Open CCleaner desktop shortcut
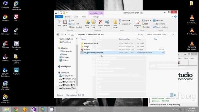Image resolution: width=199 pixels, height=112 pixels. (x=5, y=44)
